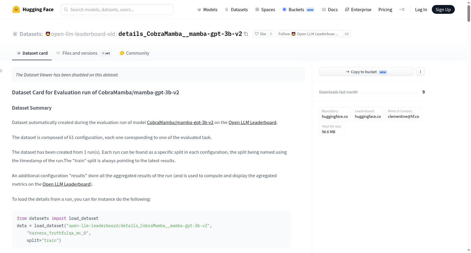471x253 pixels.
Task: Click Copy to bucket button
Action: coord(366,72)
